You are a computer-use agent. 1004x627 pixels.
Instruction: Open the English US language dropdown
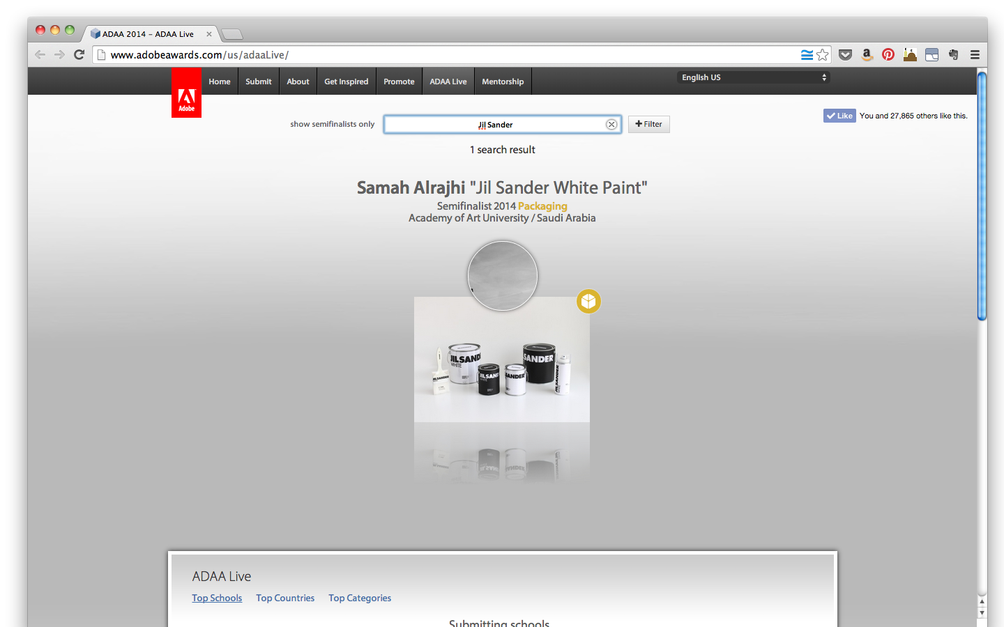[x=754, y=77]
